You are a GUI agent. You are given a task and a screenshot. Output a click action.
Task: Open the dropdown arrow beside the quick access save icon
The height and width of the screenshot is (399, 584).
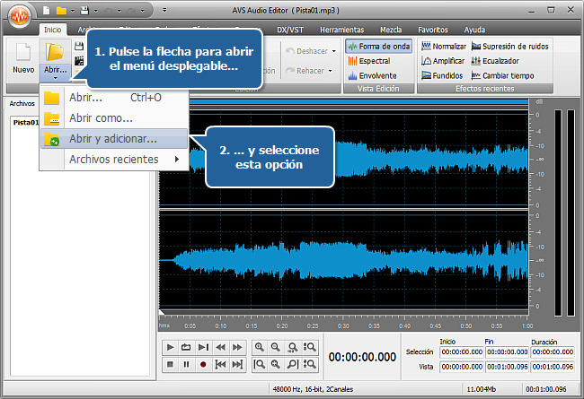(x=96, y=11)
